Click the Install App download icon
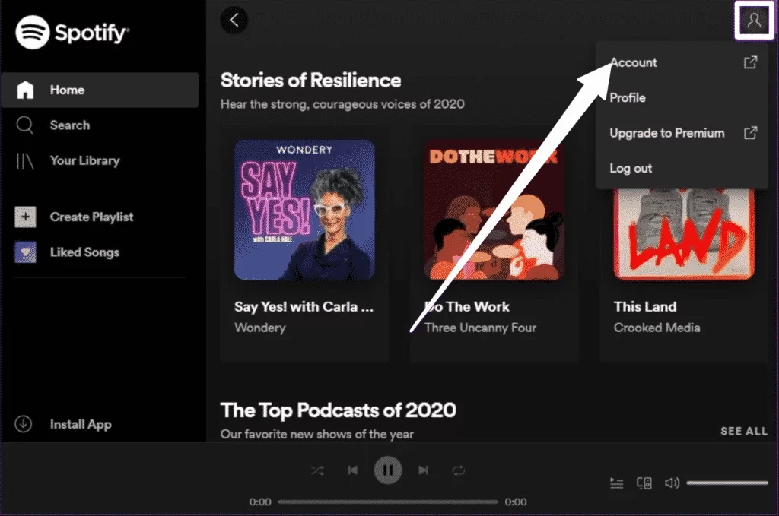This screenshot has height=516, width=779. coord(24,424)
